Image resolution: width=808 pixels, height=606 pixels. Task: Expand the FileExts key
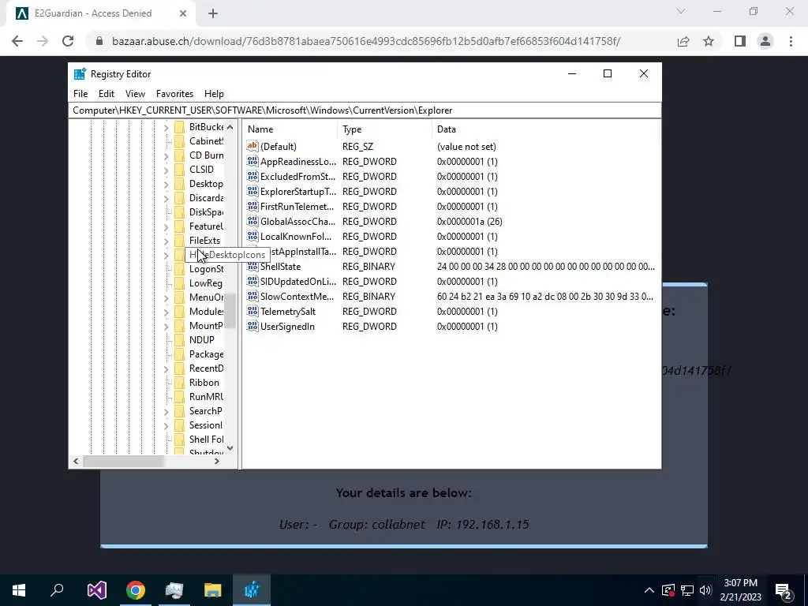tap(166, 241)
